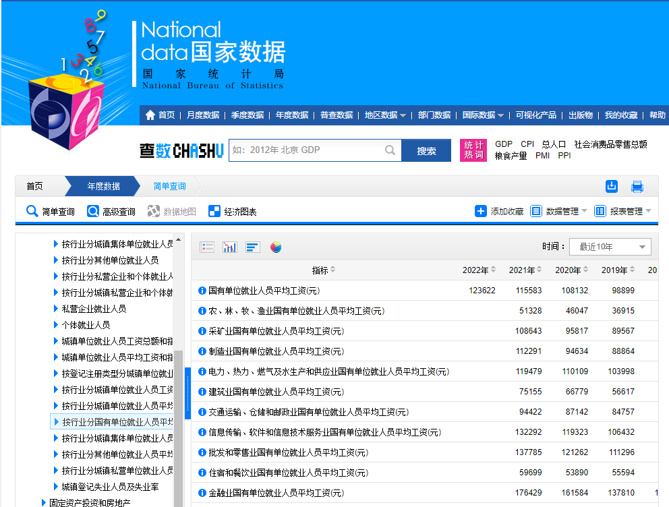The width and height of the screenshot is (669, 507).
Task: Click inside the search input field
Action: click(303, 150)
